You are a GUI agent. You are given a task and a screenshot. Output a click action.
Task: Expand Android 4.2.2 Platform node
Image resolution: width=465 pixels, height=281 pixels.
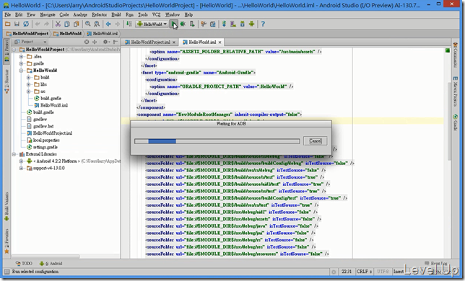click(21, 161)
